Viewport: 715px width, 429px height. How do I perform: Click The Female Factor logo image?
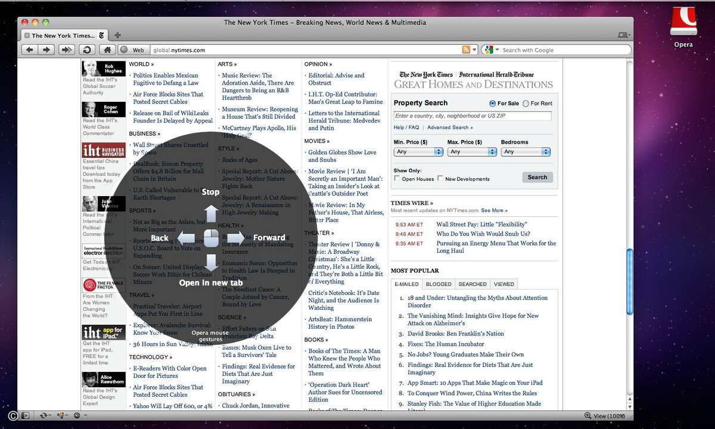[104, 285]
